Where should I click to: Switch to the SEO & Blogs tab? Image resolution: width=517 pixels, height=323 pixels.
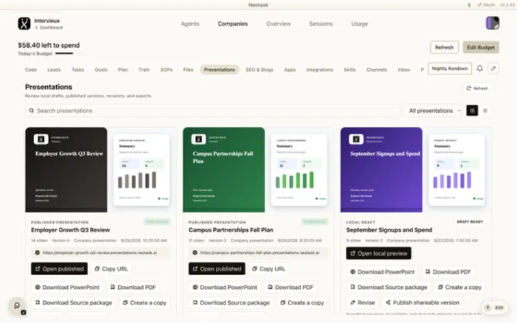tap(259, 70)
